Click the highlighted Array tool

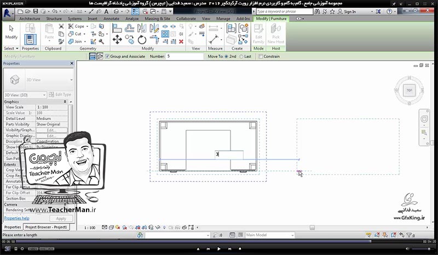165,34
